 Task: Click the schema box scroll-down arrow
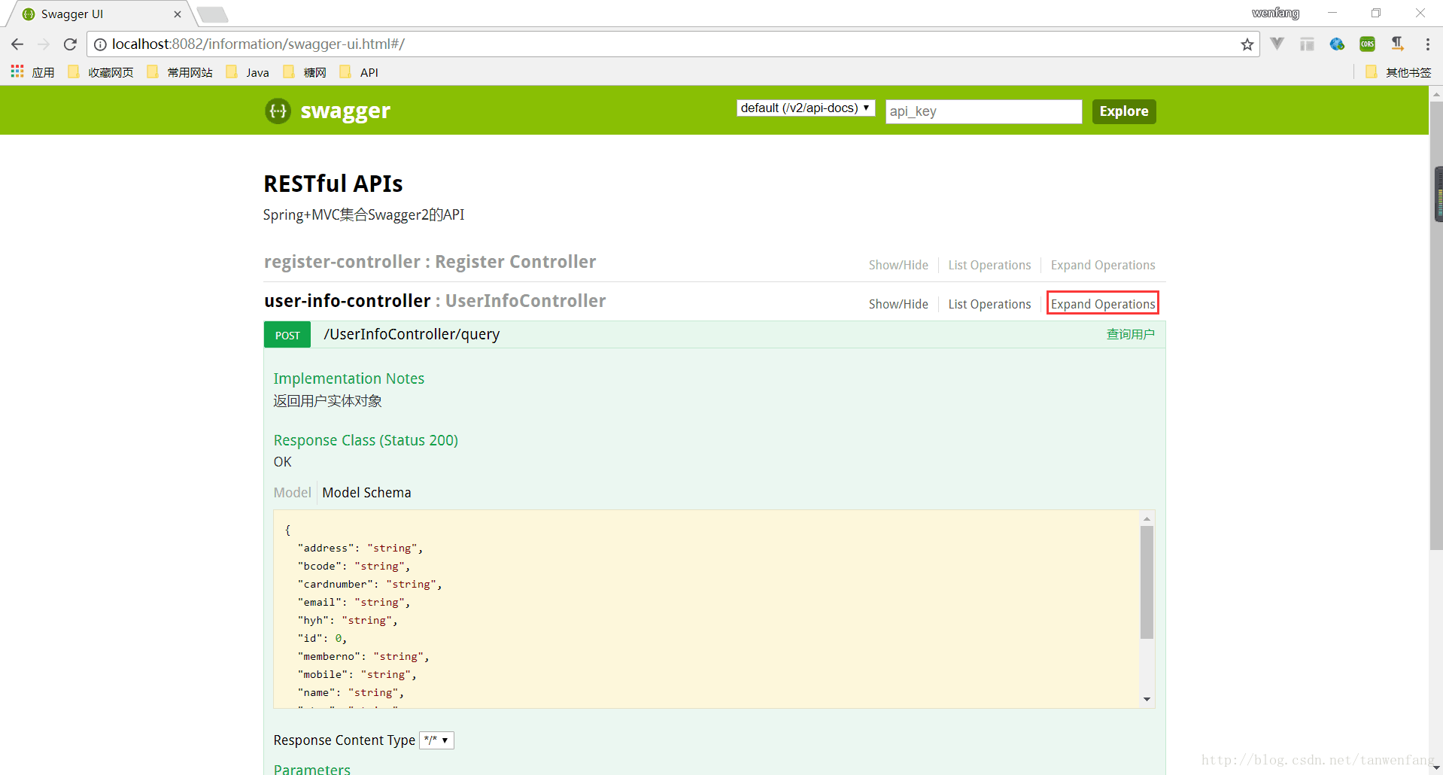point(1147,699)
